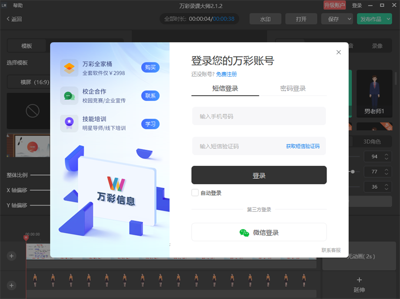Click the red timeline playhead marker

(26, 238)
